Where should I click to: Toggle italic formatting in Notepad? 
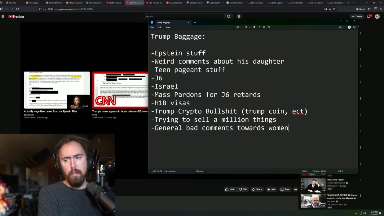click(259, 27)
